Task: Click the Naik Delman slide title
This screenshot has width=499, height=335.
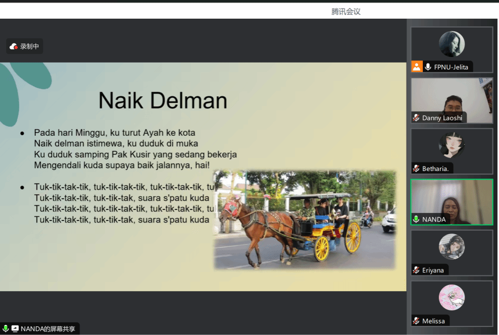Action: [x=163, y=100]
